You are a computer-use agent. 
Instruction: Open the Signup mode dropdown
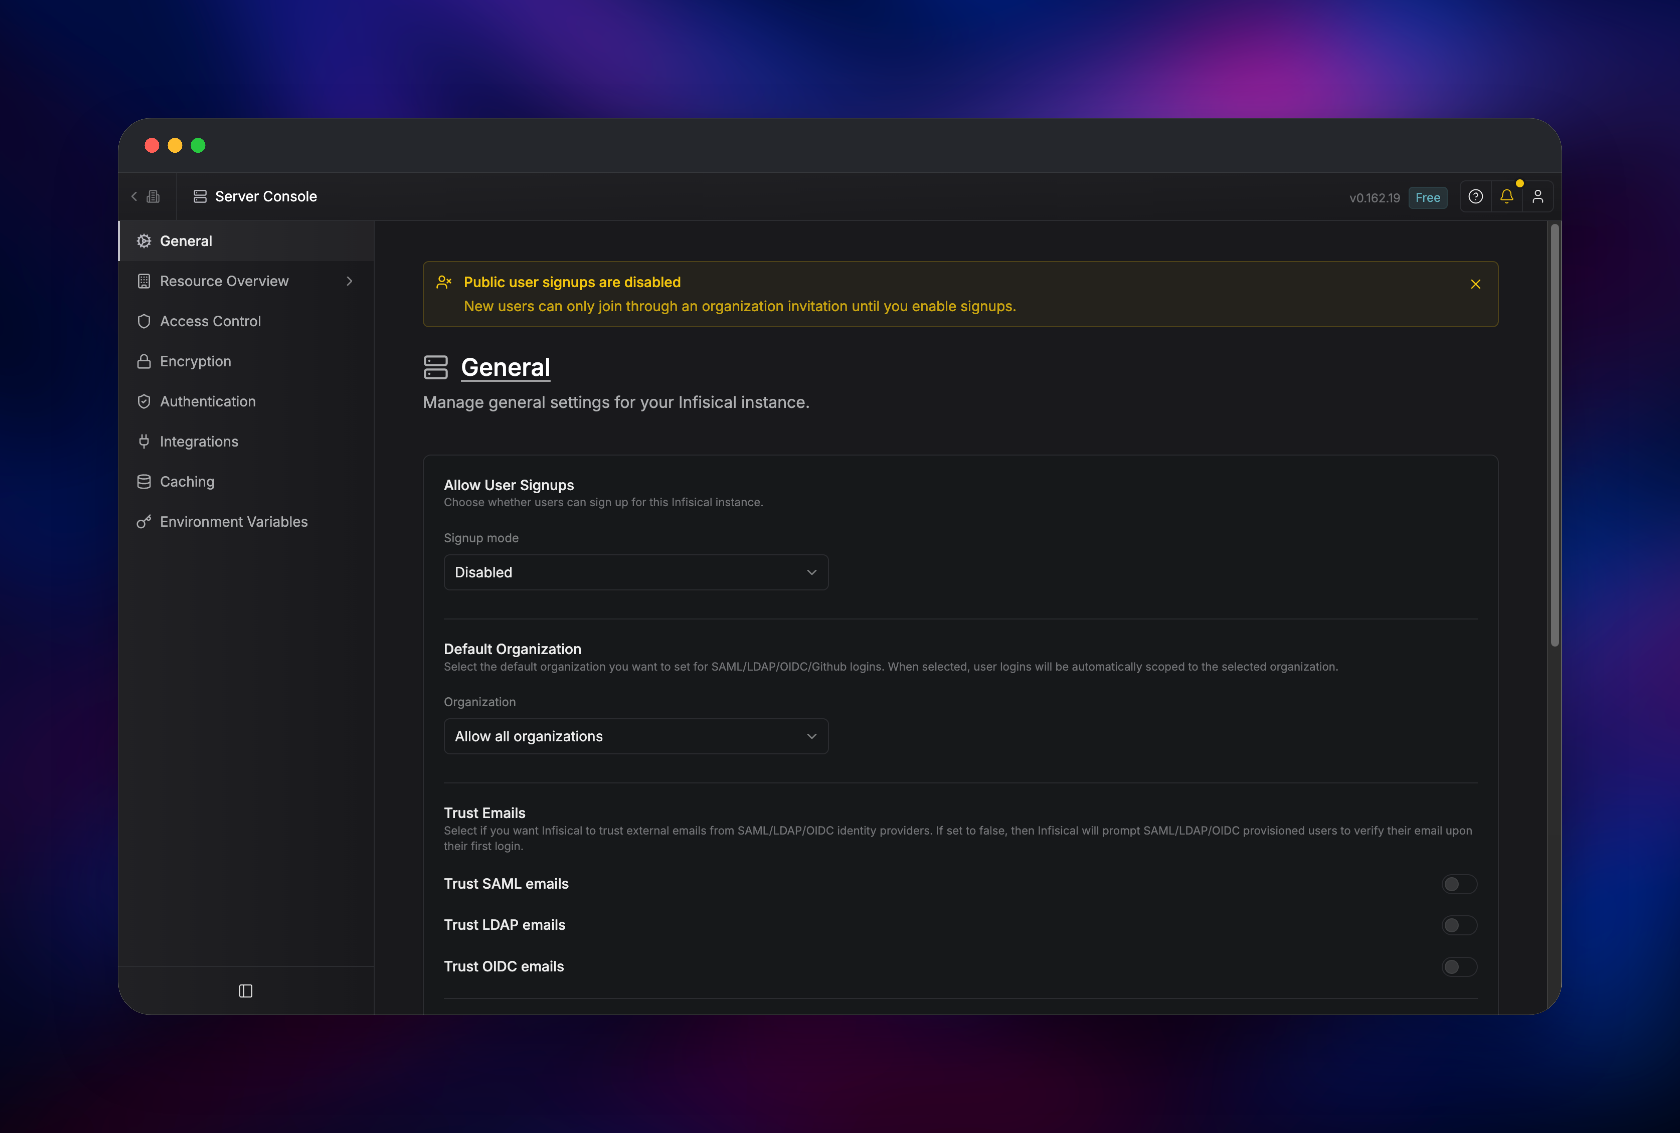636,572
